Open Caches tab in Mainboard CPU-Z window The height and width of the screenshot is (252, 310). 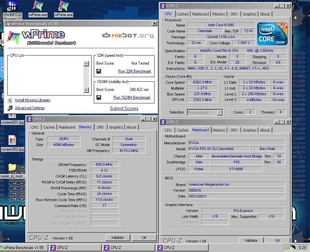click(x=182, y=130)
